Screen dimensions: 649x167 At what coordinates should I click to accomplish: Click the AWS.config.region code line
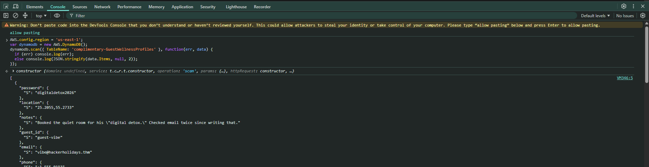[x=46, y=40]
